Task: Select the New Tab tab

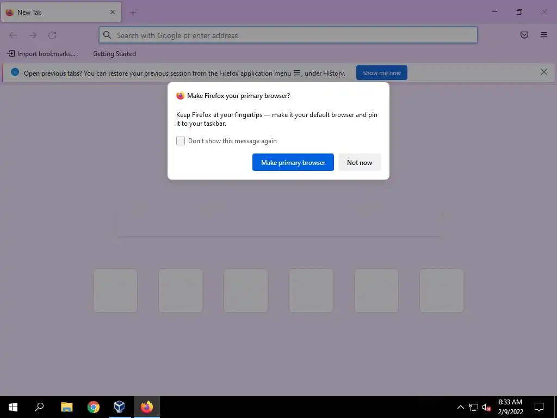Action: click(61, 12)
